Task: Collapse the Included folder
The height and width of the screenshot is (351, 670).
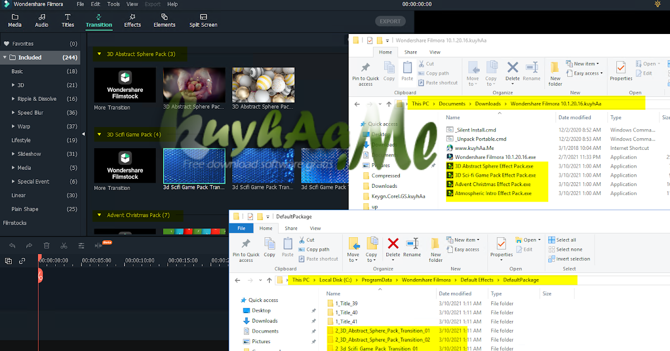Action: point(5,57)
